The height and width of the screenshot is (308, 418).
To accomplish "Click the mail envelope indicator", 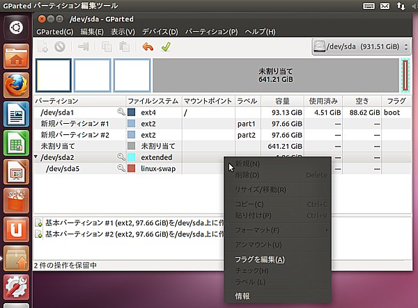I will coord(385,6).
